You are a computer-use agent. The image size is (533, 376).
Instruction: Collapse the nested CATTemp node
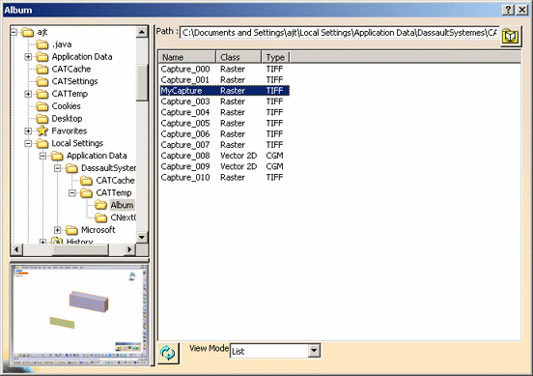coord(72,193)
